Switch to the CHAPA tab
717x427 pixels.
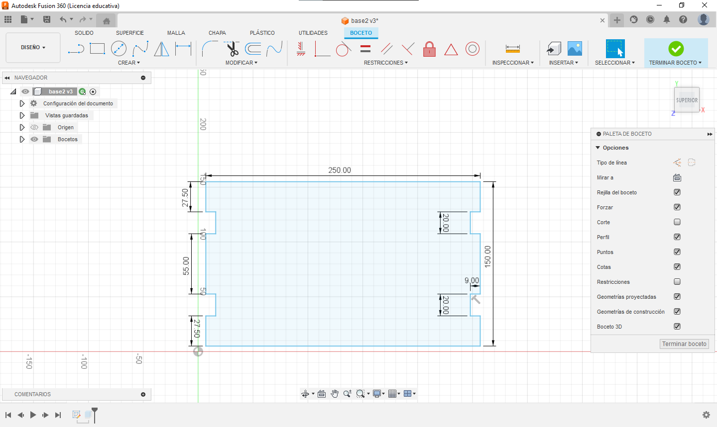[217, 33]
